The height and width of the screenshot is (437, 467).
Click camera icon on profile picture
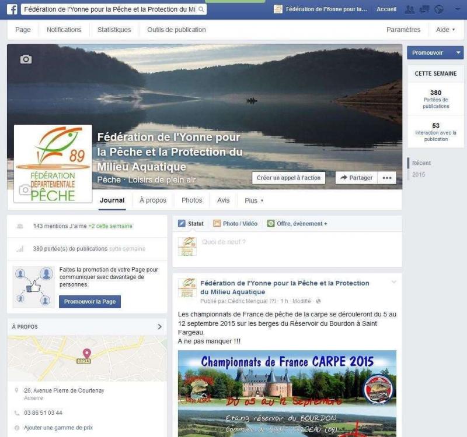(x=25, y=189)
